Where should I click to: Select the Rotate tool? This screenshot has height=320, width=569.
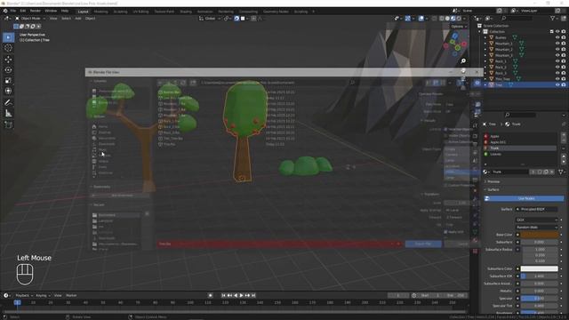point(8,70)
